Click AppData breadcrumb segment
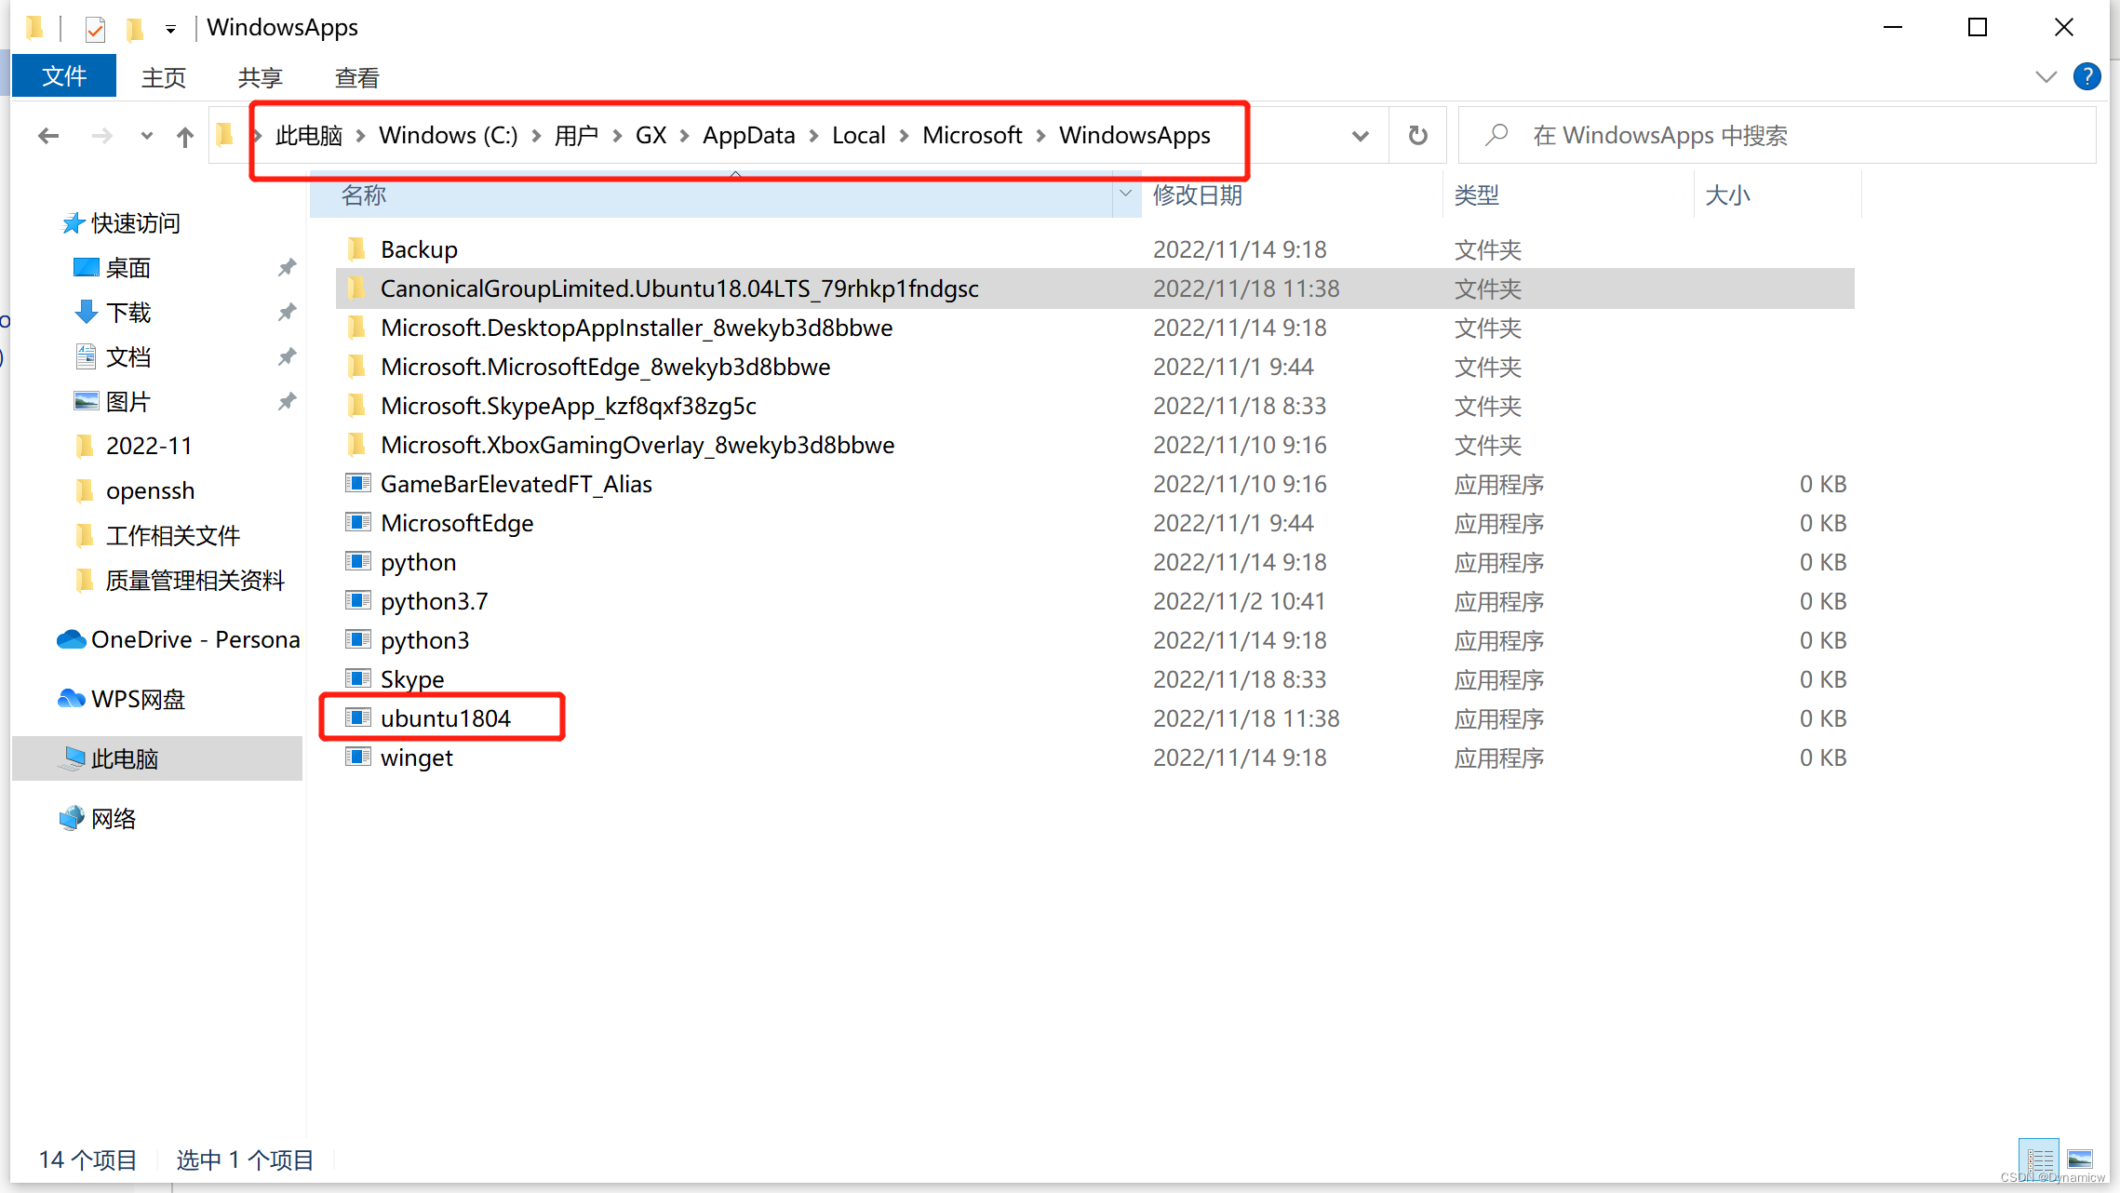Image resolution: width=2120 pixels, height=1193 pixels. point(748,136)
